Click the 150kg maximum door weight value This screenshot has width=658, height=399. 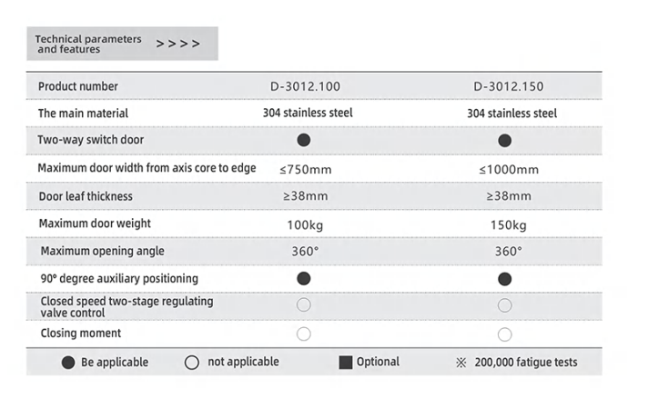508,224
